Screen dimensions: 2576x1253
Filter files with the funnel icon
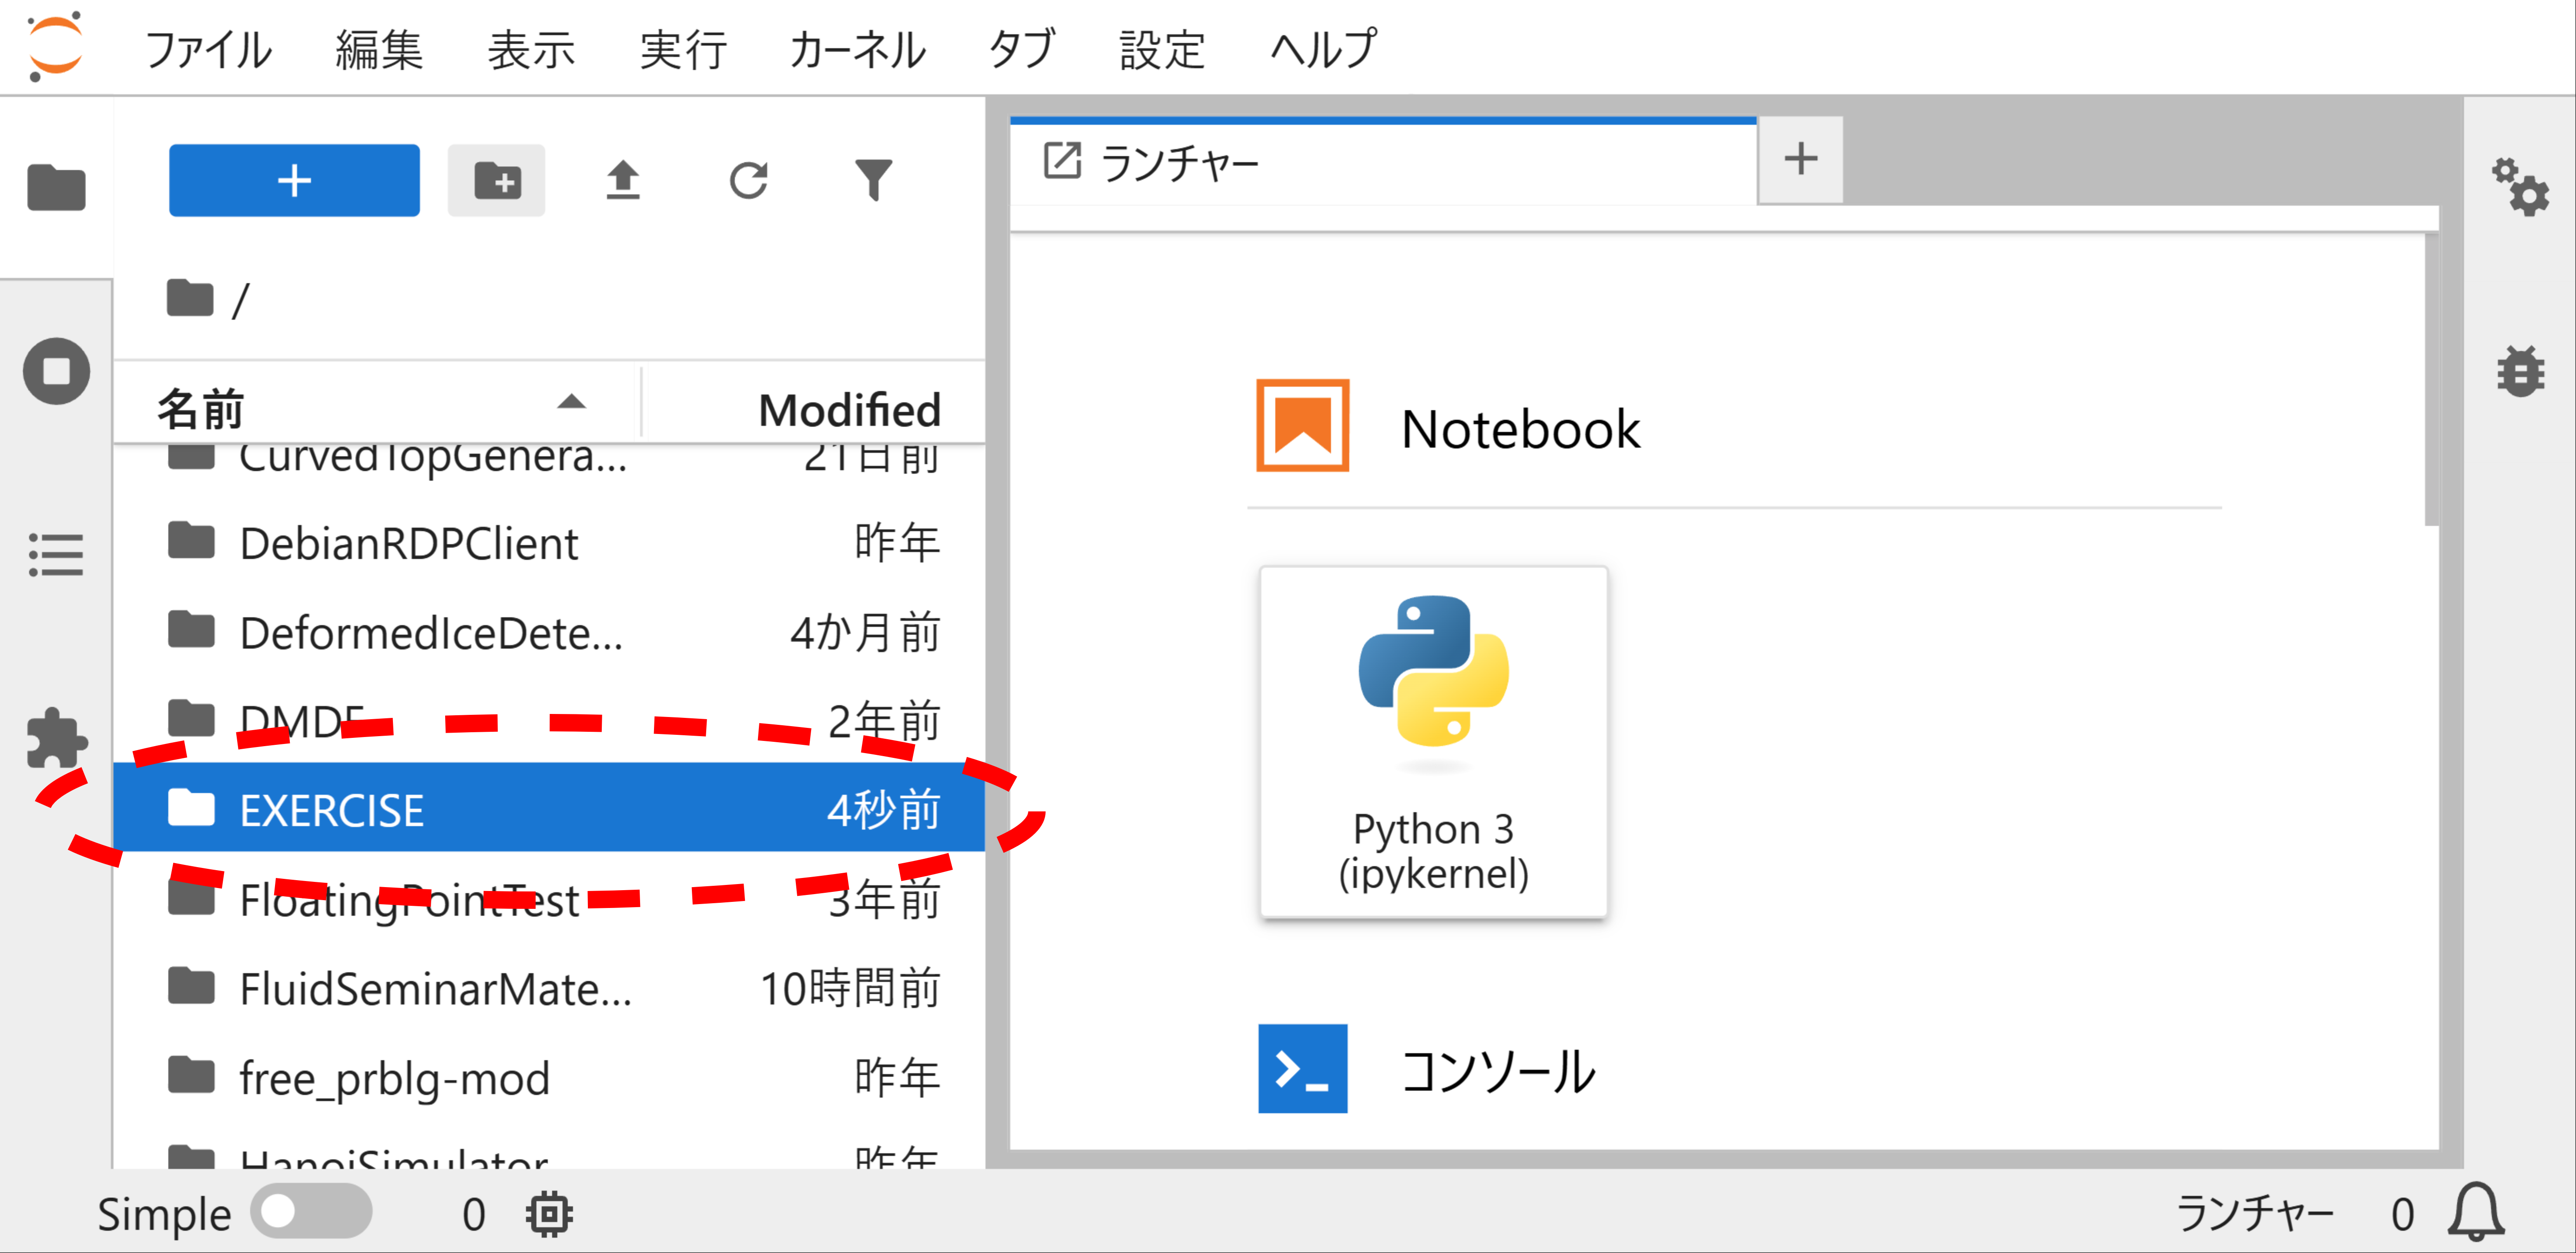pyautogui.click(x=873, y=180)
